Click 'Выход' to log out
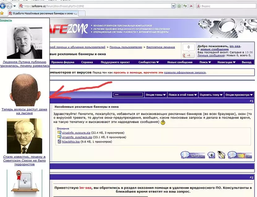The height and width of the screenshot is (197, 257). [x=246, y=62]
